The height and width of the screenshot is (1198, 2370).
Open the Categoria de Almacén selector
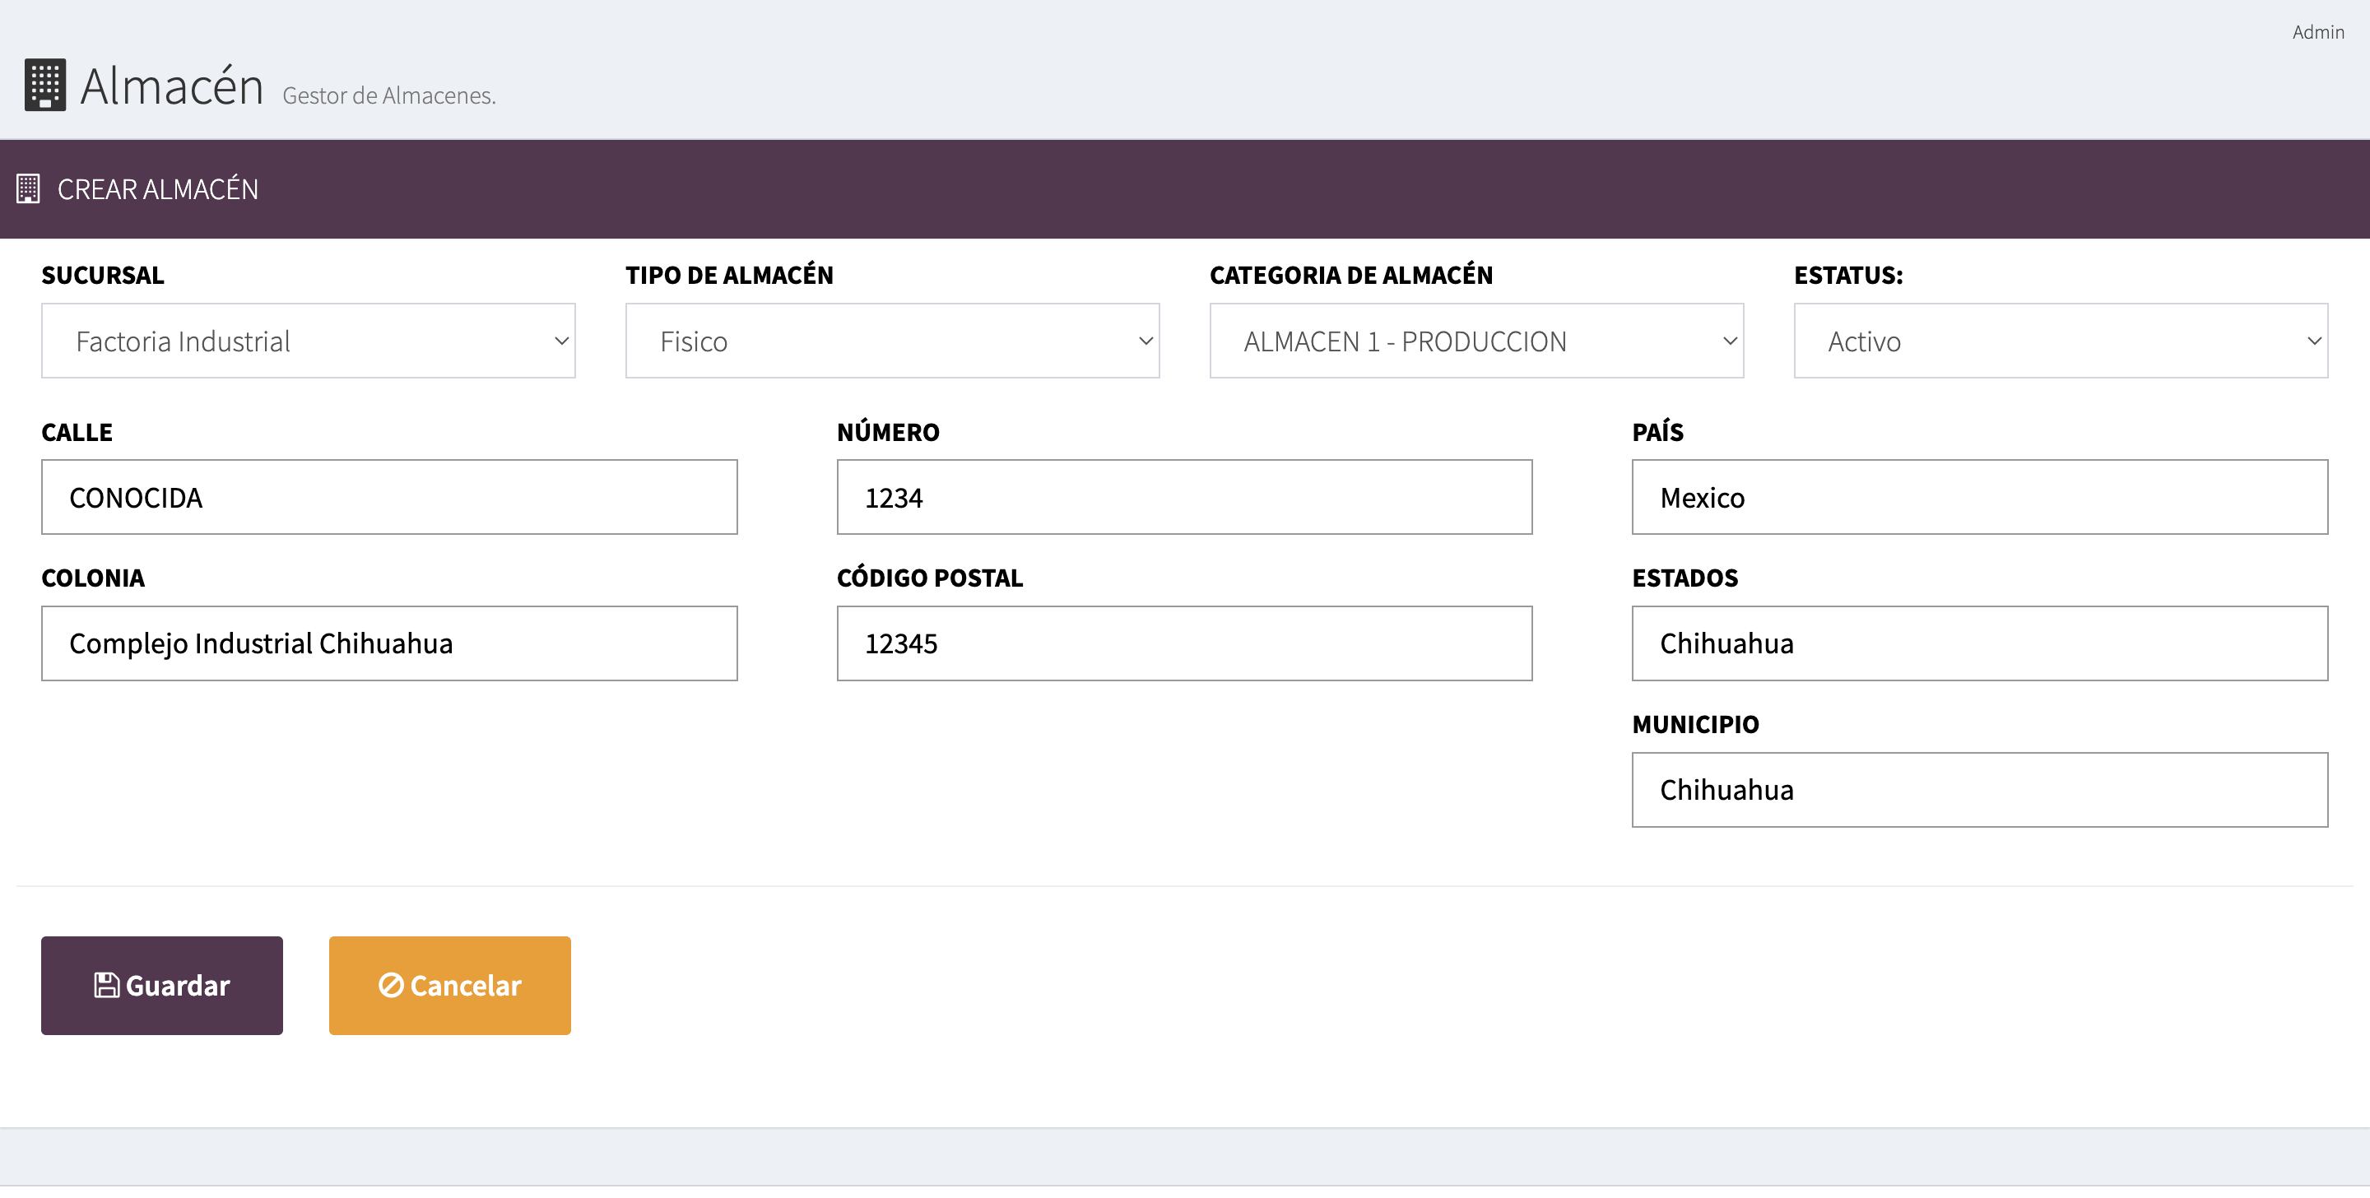tap(1475, 341)
